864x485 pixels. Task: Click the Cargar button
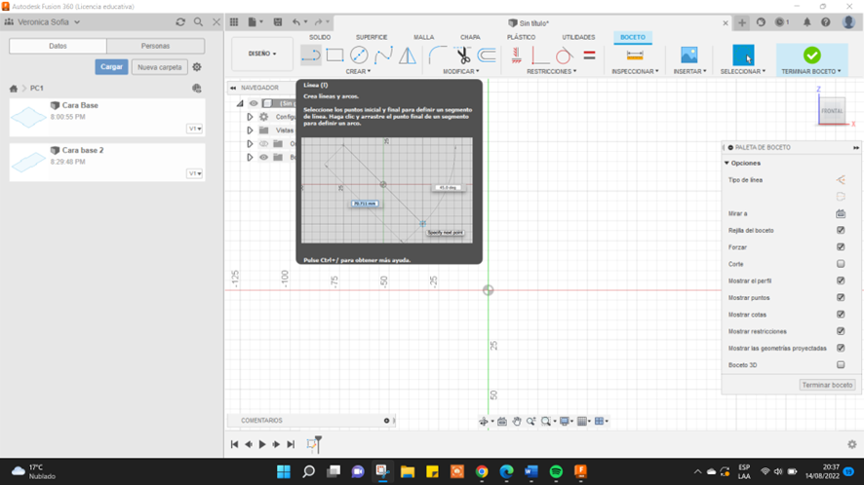point(111,67)
